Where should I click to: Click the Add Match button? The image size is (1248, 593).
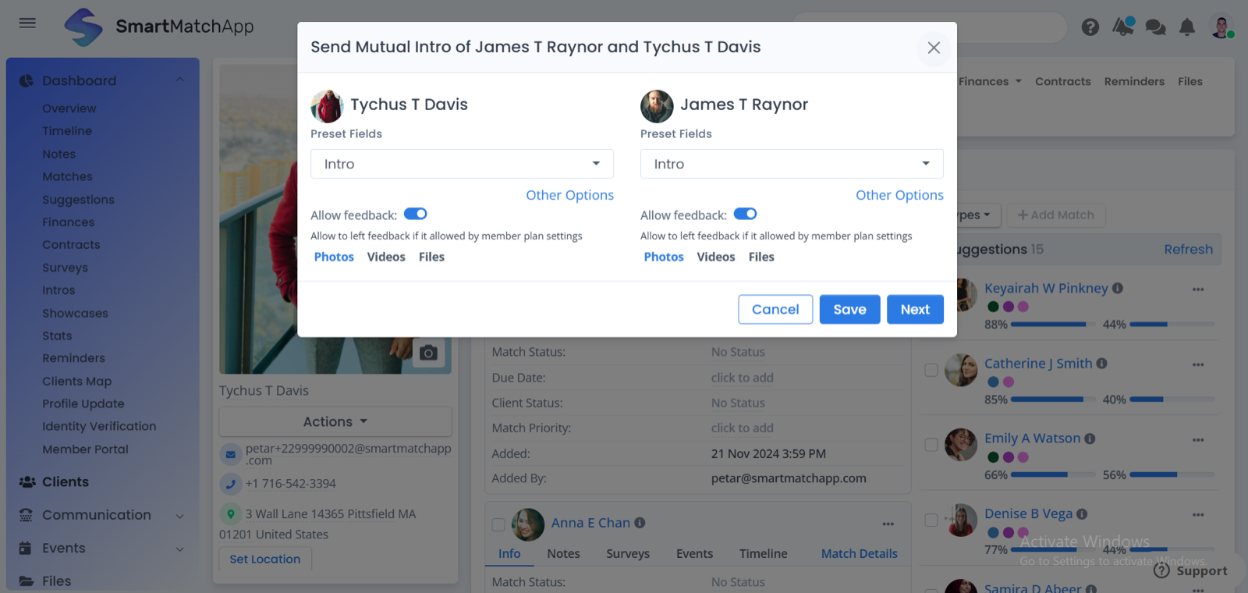(1056, 215)
